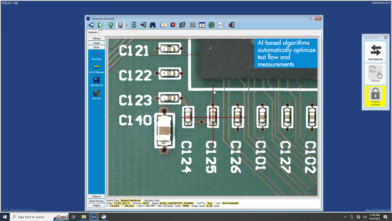The width and height of the screenshot is (392, 221).
Task: Click the View Info button
Action: 96,94
